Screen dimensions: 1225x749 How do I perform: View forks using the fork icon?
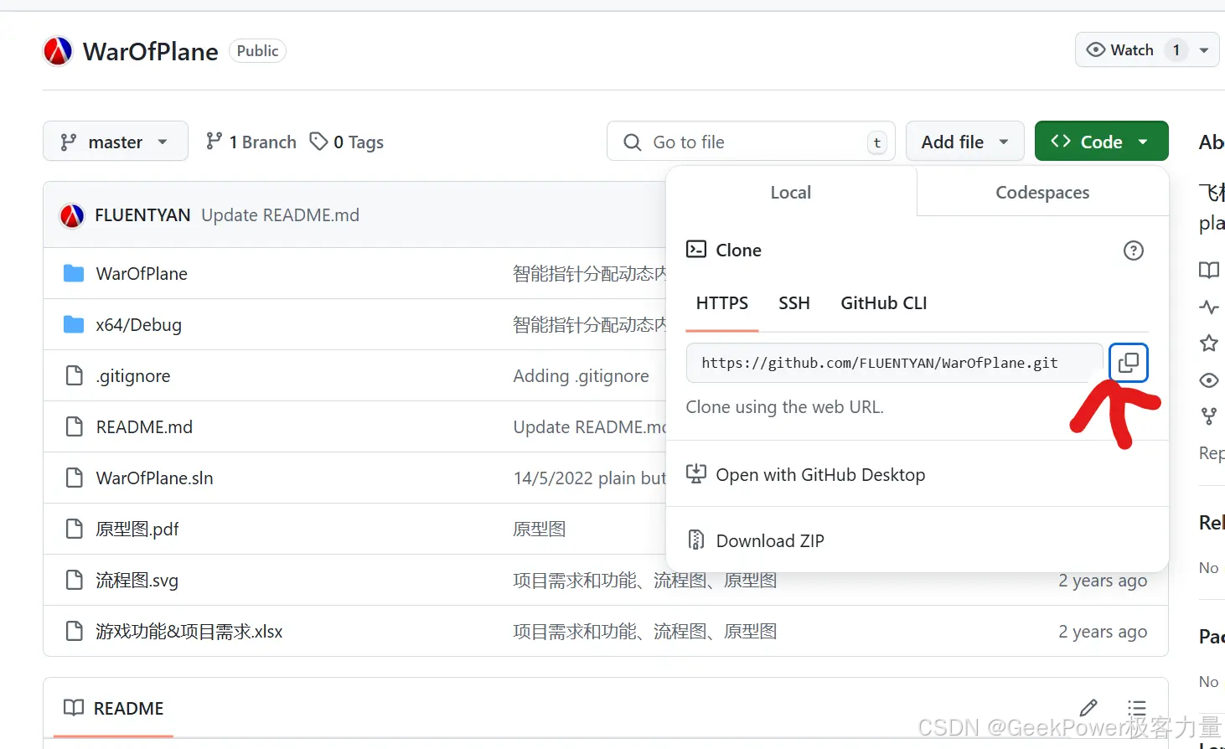1208,416
